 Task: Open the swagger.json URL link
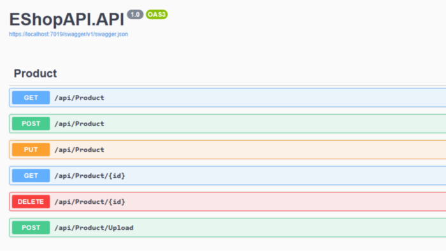pyautogui.click(x=68, y=34)
